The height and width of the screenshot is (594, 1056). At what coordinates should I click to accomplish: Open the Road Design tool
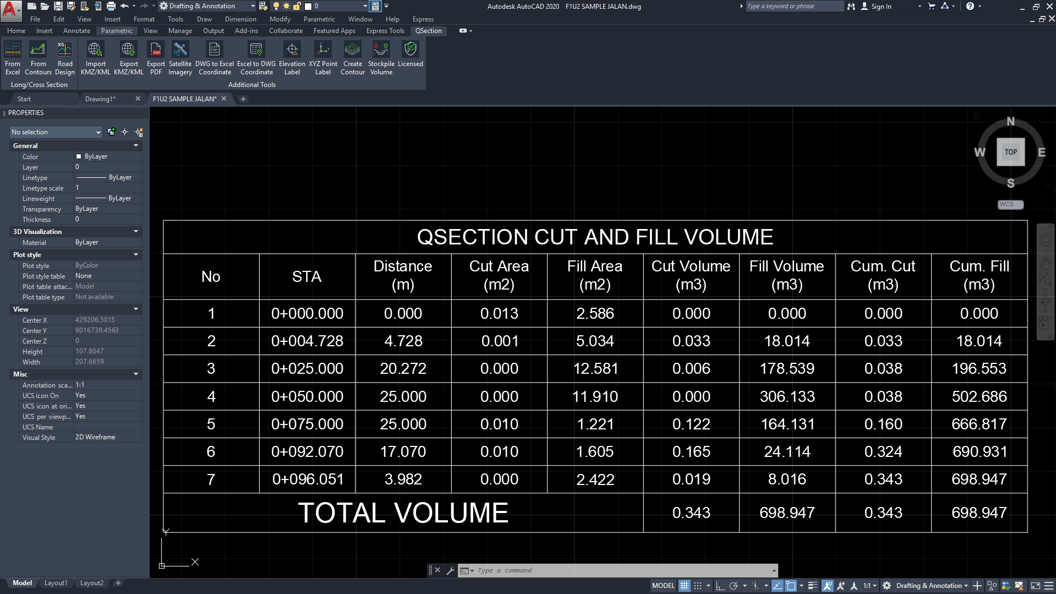click(65, 58)
